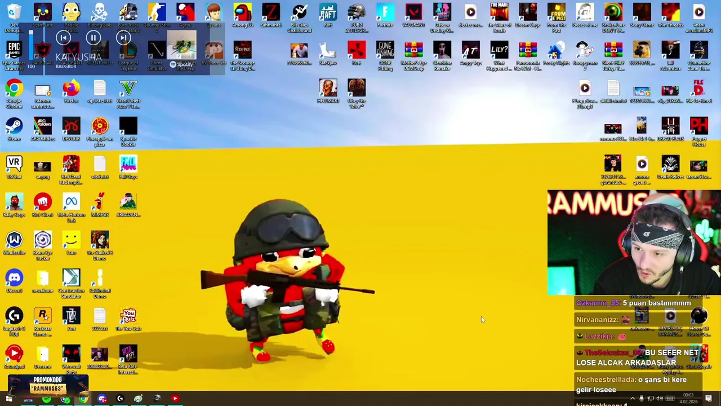
Task: Launch Fall Guys shortcut
Action: click(x=128, y=167)
